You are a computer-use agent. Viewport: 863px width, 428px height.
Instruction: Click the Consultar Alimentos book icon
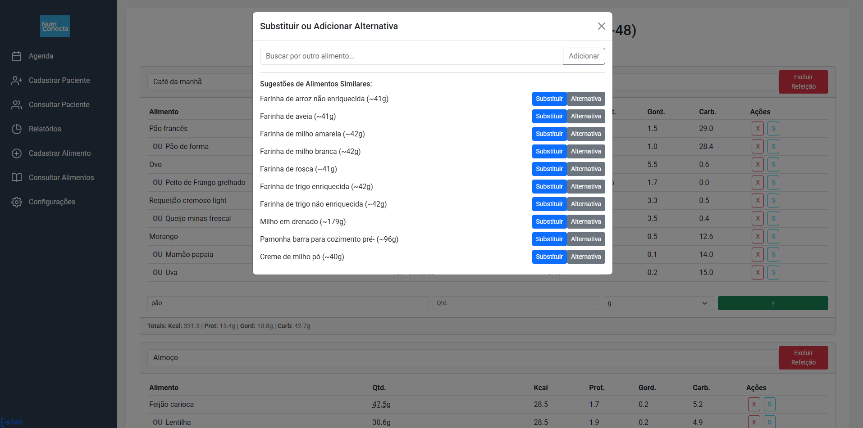17,178
